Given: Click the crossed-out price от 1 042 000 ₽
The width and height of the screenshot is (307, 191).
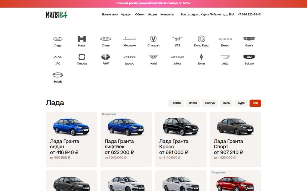Looking at the screenshot, I should click(115, 158).
